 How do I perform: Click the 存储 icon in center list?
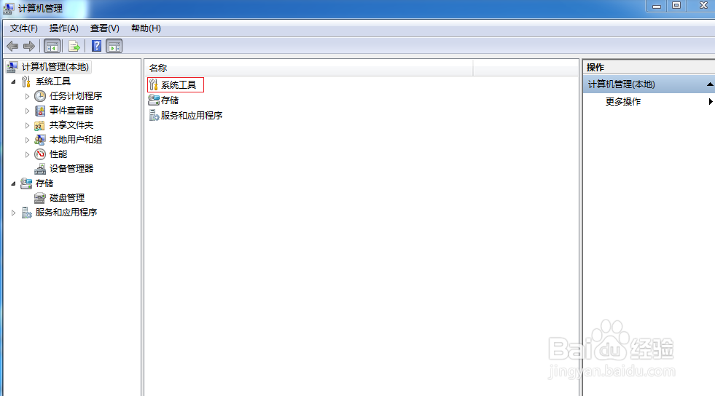[154, 100]
